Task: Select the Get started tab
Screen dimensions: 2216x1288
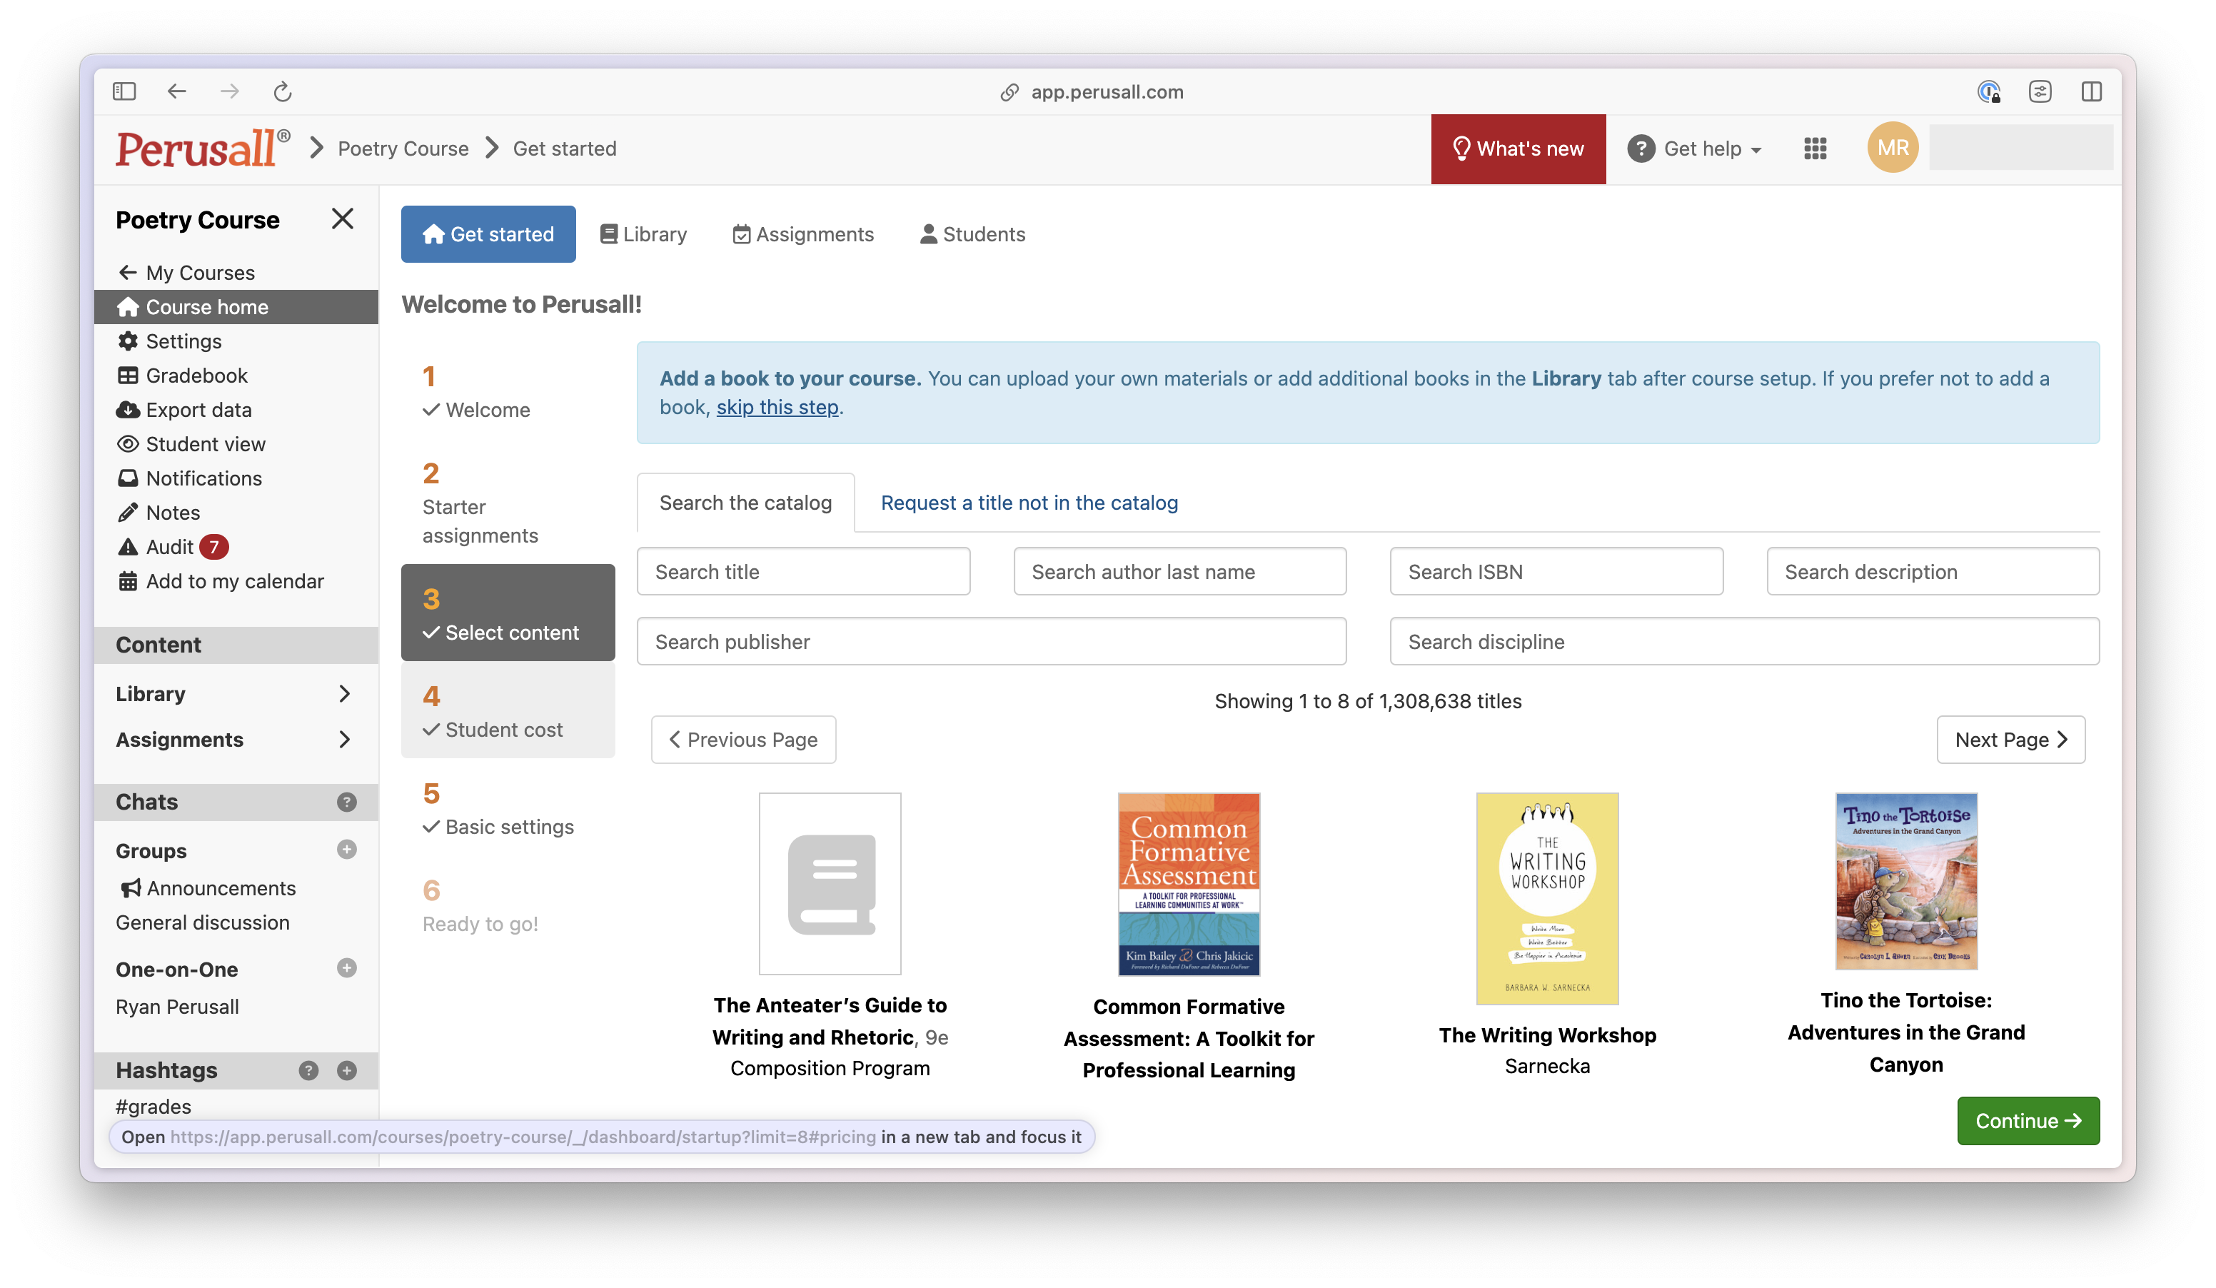Action: tap(488, 234)
